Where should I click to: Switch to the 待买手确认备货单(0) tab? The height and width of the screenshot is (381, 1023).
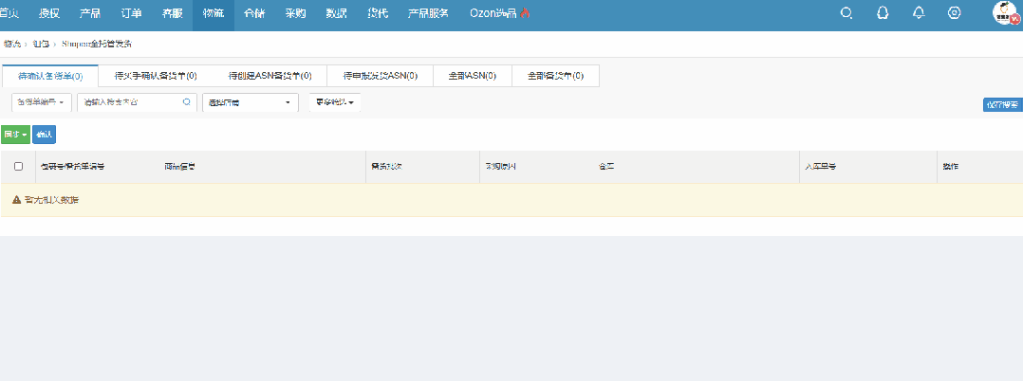click(156, 76)
